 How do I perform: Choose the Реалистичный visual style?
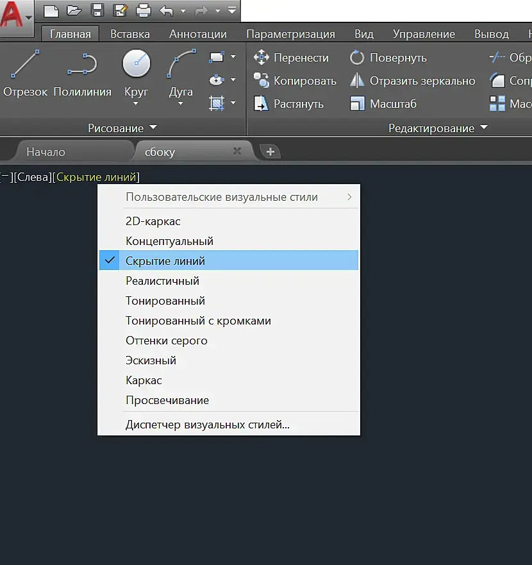229,280
